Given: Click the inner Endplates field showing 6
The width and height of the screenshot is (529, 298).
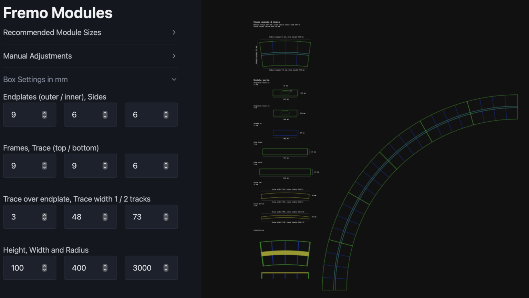Looking at the screenshot, I should [x=90, y=115].
